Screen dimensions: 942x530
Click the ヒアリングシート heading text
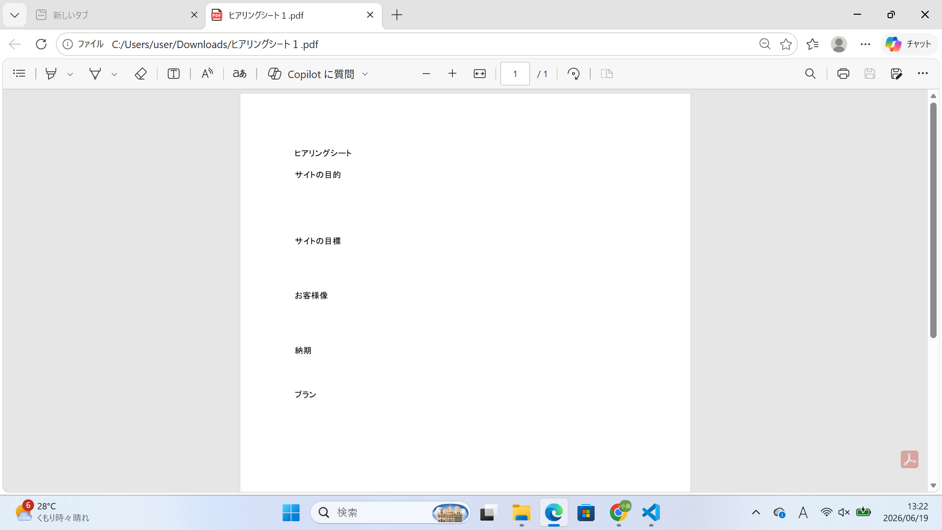(323, 153)
